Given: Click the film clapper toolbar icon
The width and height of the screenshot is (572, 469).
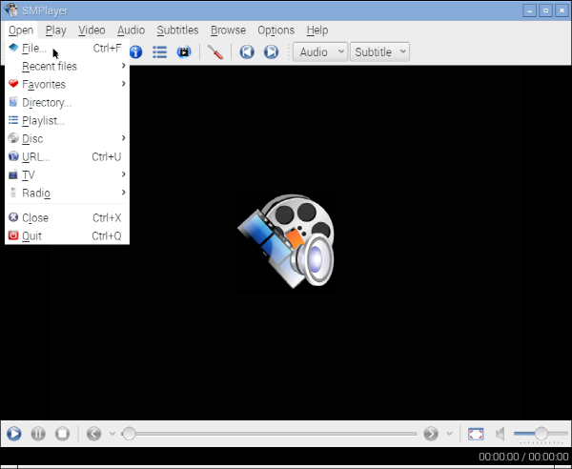Looking at the screenshot, I should coord(184,51).
